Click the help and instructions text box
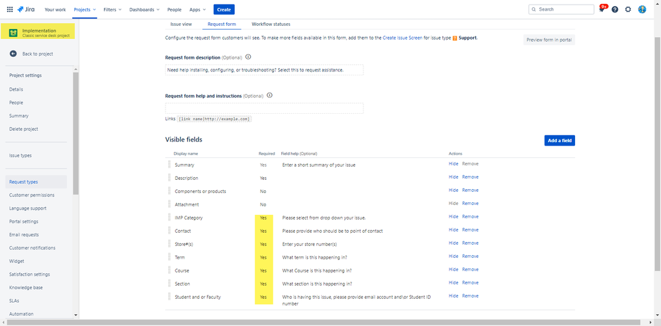The width and height of the screenshot is (661, 326). click(264, 108)
